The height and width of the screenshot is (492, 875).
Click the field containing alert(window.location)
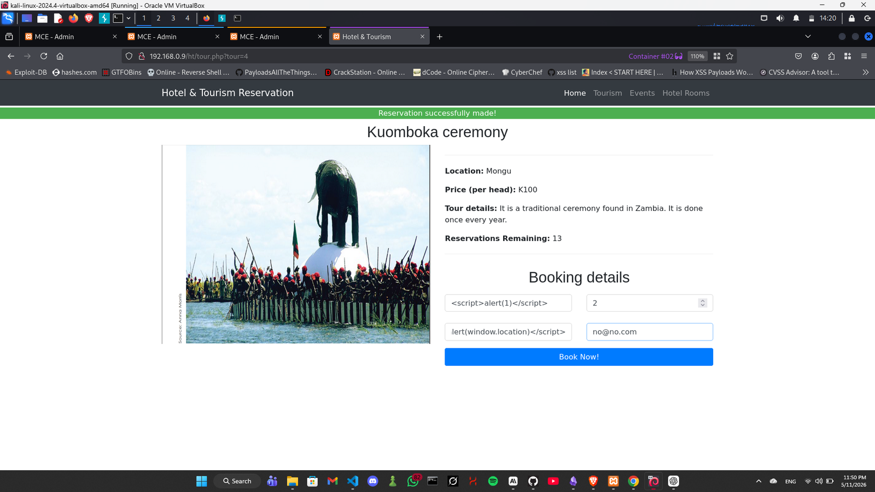(x=508, y=332)
